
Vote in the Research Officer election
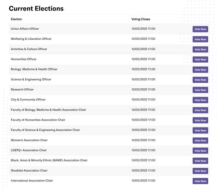(200, 90)
